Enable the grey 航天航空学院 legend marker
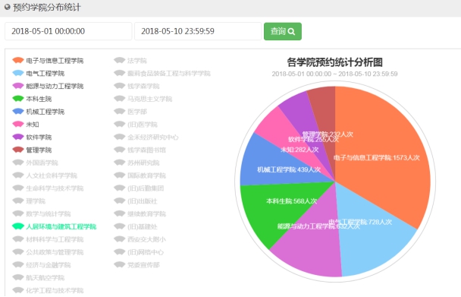 click(x=18, y=277)
